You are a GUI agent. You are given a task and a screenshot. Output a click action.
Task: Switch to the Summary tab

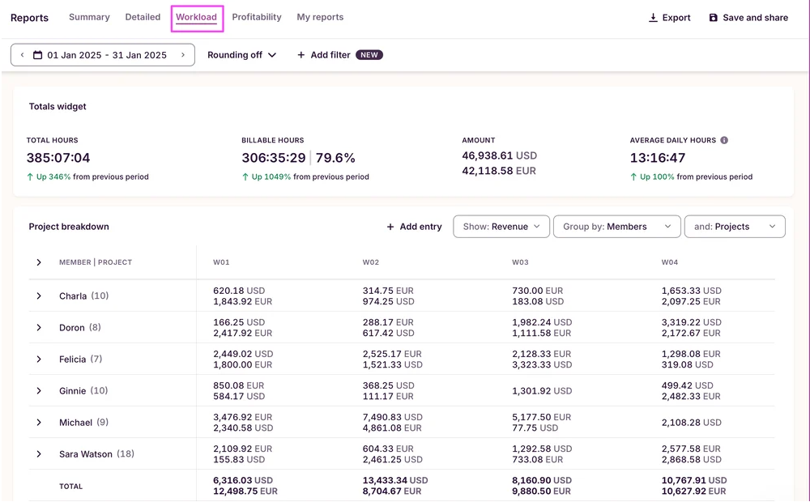[x=89, y=17]
